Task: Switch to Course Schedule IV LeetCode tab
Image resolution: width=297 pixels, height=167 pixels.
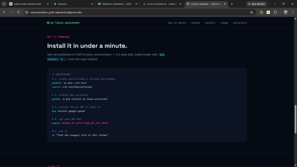Action: (x=161, y=4)
